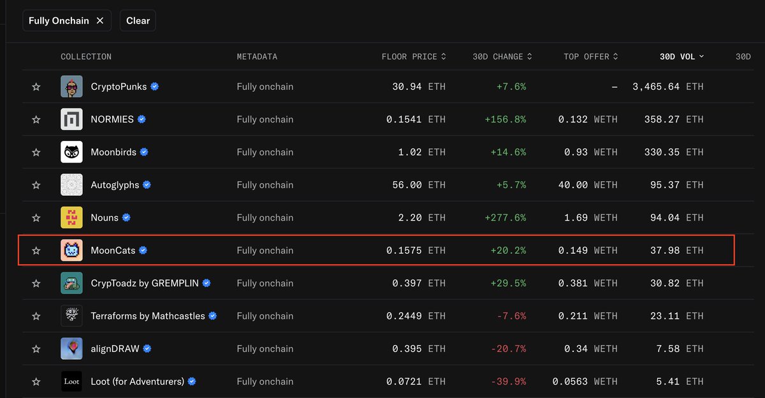Toggle the MoonCats watchlist star
Screen dimensions: 765x398
click(x=36, y=251)
